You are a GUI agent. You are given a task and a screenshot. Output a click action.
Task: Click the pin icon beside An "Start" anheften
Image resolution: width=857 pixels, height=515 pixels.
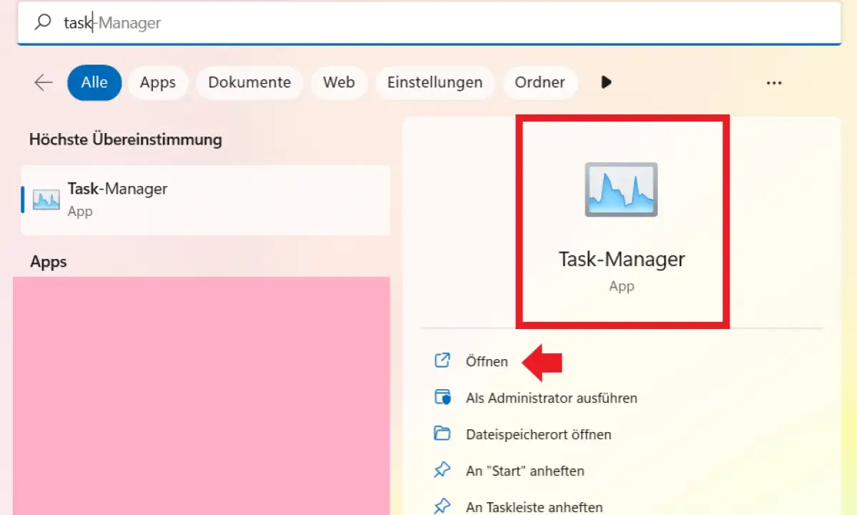click(x=442, y=470)
